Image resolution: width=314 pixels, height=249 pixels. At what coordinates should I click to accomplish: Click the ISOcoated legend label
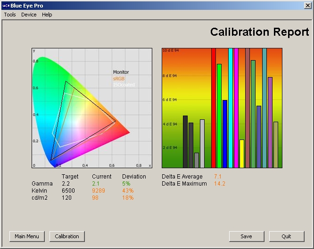(124, 85)
